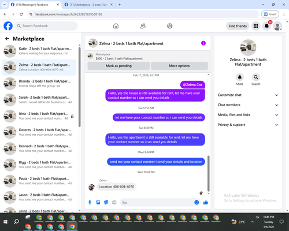Open the Guest profile button
The image size is (289, 231).
[270, 14]
